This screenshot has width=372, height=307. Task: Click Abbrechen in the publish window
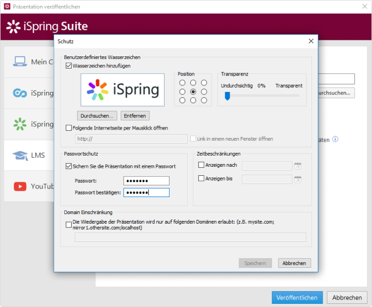pyautogui.click(x=347, y=297)
